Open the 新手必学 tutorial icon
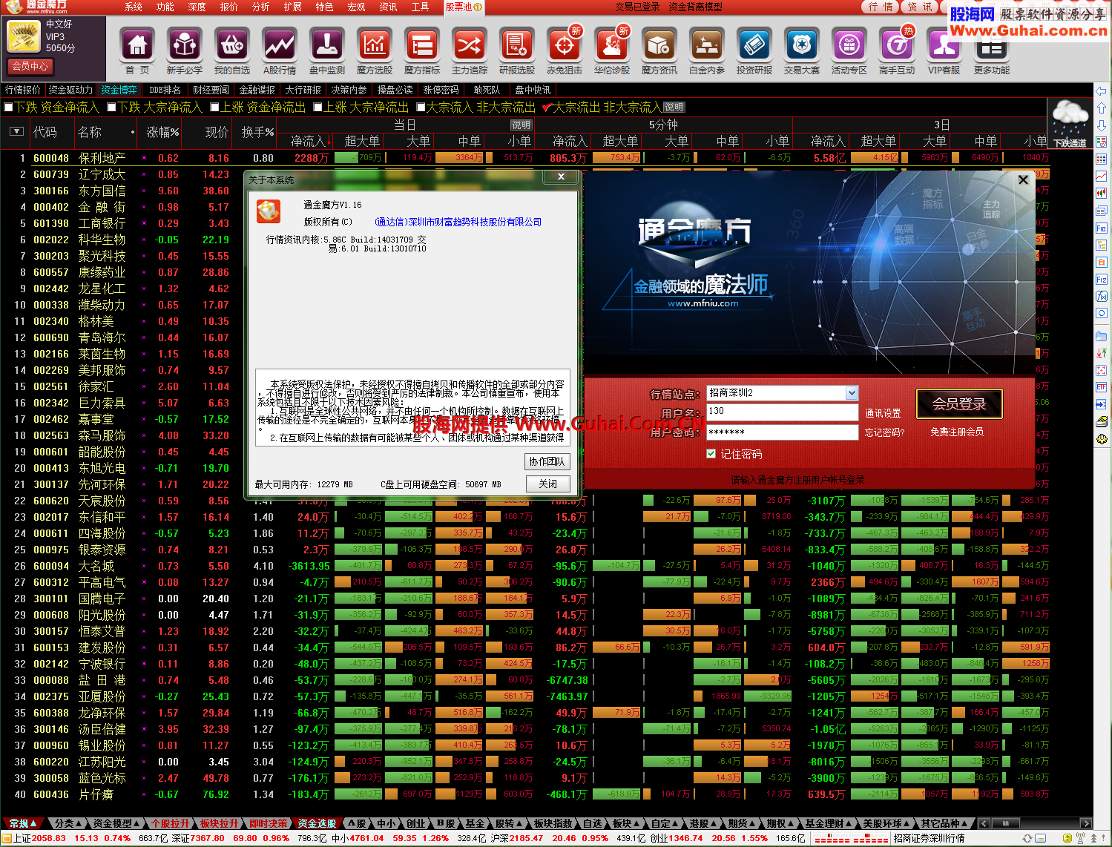1112x847 pixels. tap(185, 46)
